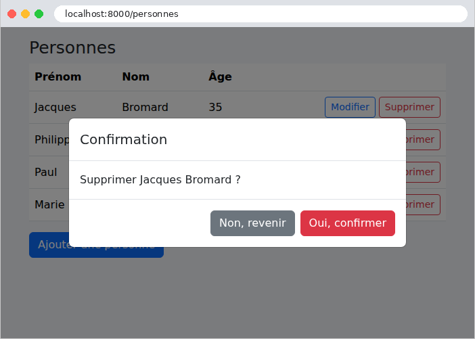The height and width of the screenshot is (339, 475).
Task: Click Supprimer button in Jacques row
Action: [x=409, y=107]
